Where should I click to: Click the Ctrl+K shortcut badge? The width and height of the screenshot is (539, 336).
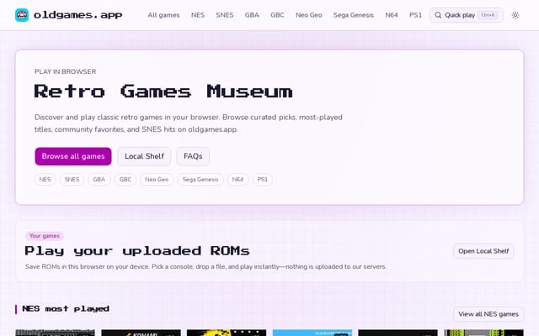click(x=488, y=15)
